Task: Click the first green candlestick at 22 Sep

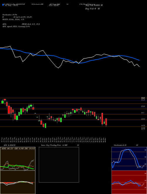Action: click(x=2, y=102)
